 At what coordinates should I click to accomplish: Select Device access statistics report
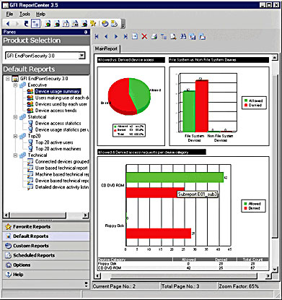click(58, 123)
